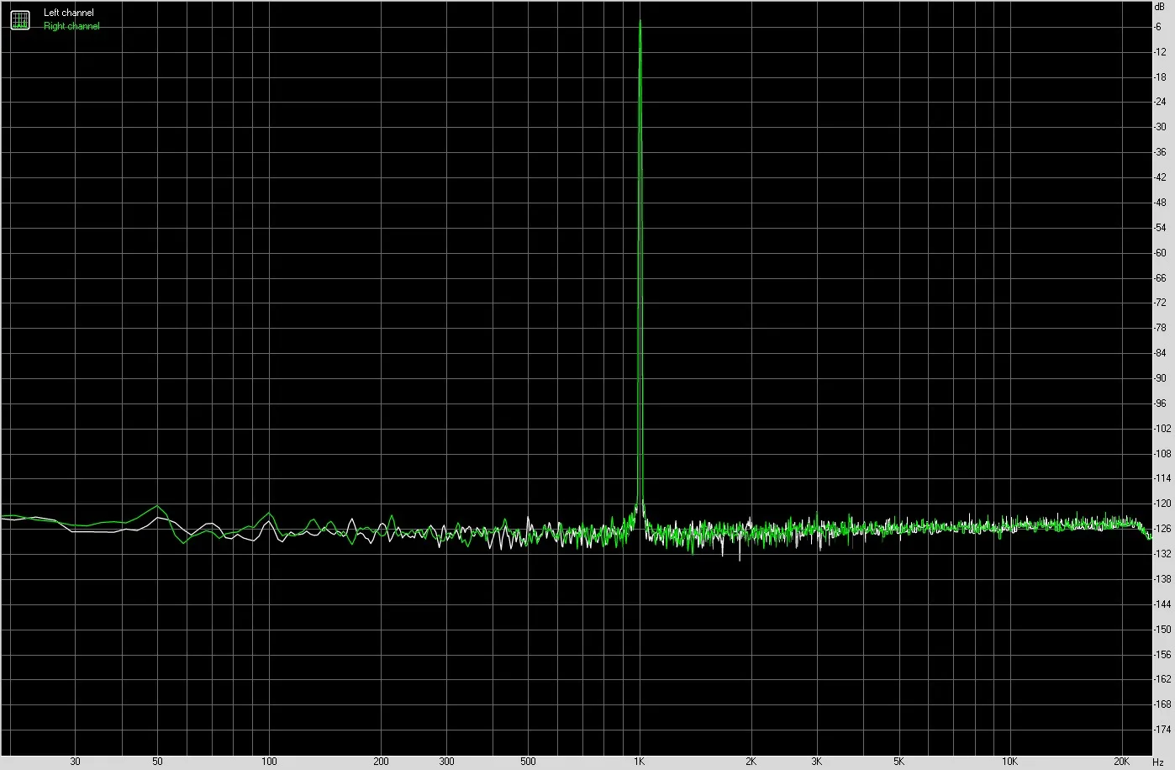Select the Right channel legend entry
The width and height of the screenshot is (1175, 770).
point(71,26)
